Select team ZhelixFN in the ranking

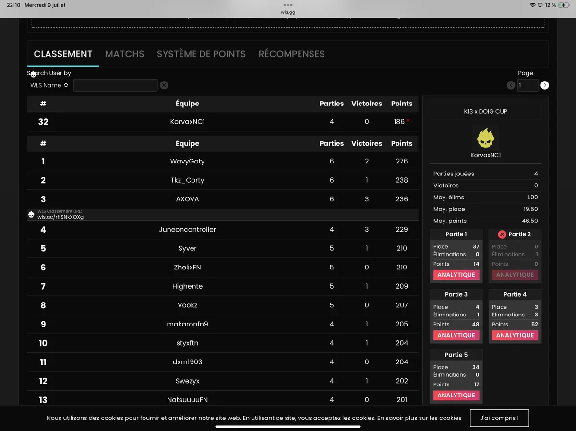pyautogui.click(x=187, y=267)
